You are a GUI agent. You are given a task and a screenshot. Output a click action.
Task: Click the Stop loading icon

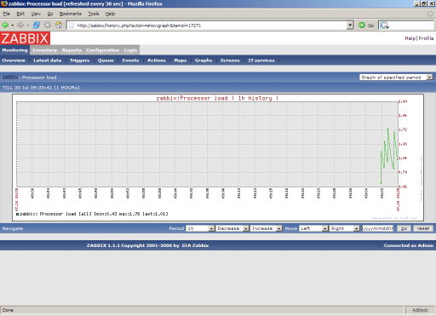tap(48, 26)
